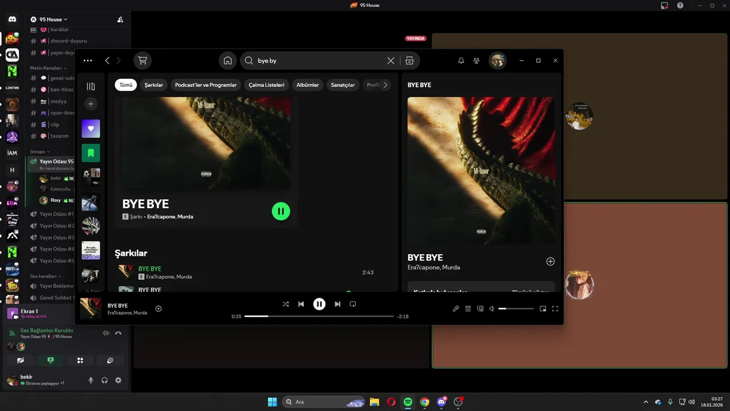This screenshot has height=411, width=730.
Task: Skip to previous track
Action: (x=301, y=304)
